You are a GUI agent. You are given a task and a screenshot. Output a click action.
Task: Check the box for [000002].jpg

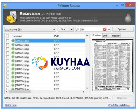(x=8, y=41)
